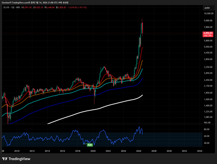Click the 2034 label on time axis
The width and height of the screenshot is (217, 164).
coord(200,151)
